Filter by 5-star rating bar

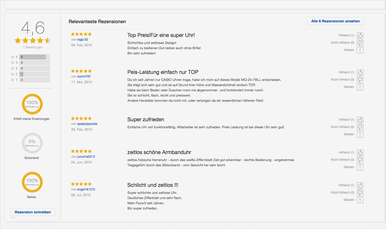point(34,57)
